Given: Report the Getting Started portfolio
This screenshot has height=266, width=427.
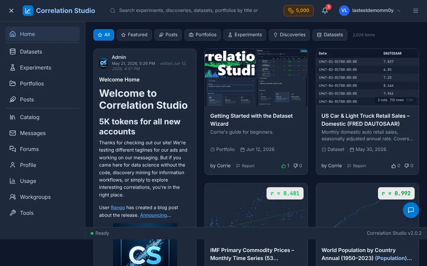Looking at the screenshot, I should point(245,166).
